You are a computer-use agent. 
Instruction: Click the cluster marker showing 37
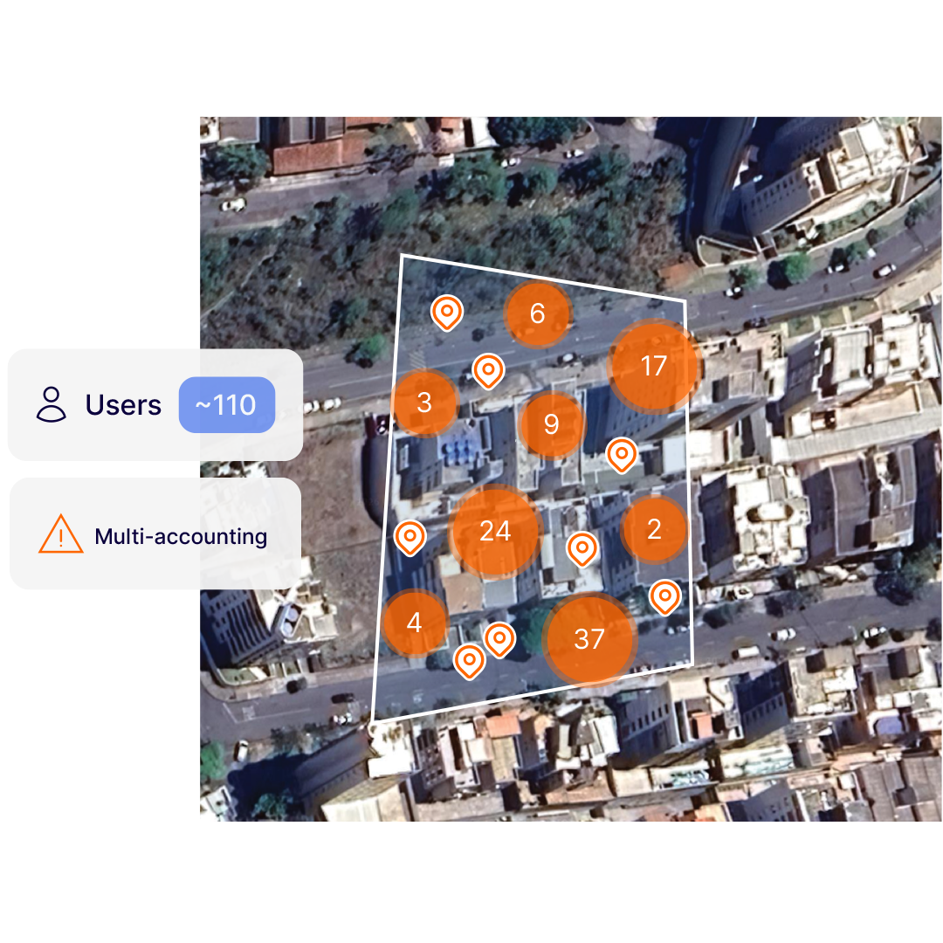[589, 639]
